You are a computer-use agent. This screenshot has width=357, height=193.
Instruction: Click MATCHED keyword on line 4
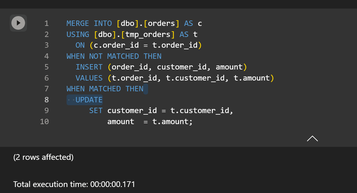[x=123, y=56]
